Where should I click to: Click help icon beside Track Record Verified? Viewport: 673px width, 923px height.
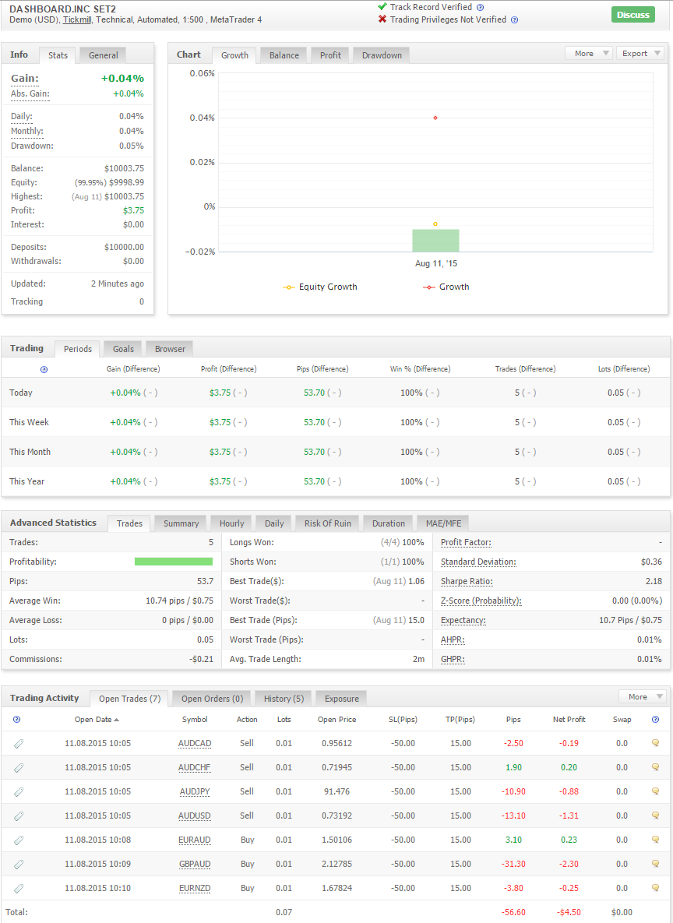click(x=480, y=8)
